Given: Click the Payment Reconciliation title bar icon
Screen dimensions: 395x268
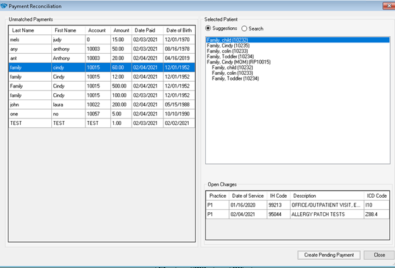Looking at the screenshot, I should click(x=4, y=6).
